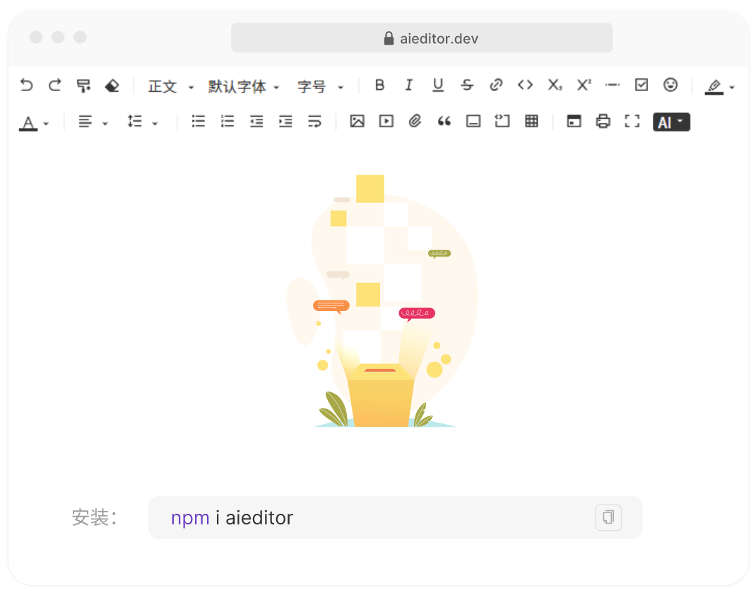The width and height of the screenshot is (756, 600).
Task: Select the format painter tool
Action: coord(83,86)
